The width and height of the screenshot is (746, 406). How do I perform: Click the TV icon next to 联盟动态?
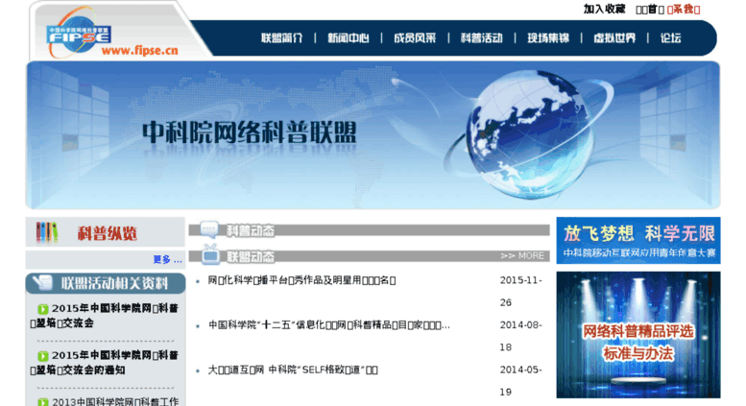(x=210, y=254)
